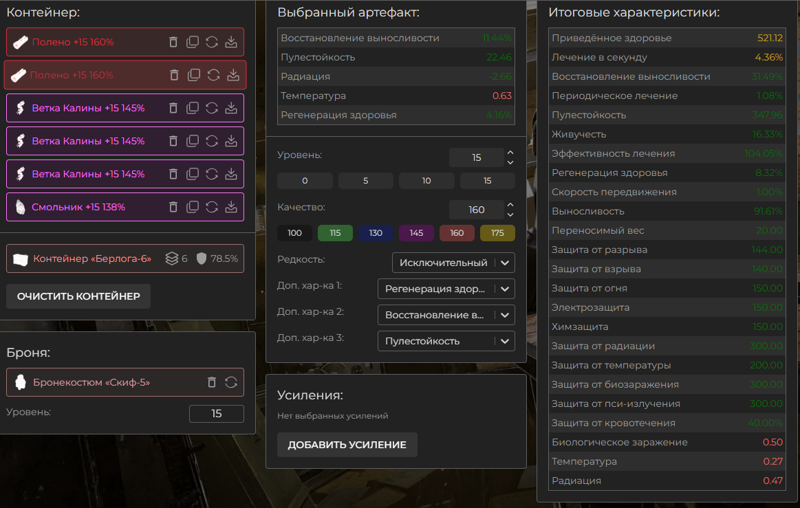
Task: Expand the Доп. хар-ка 1 dropdown
Action: coord(446,289)
